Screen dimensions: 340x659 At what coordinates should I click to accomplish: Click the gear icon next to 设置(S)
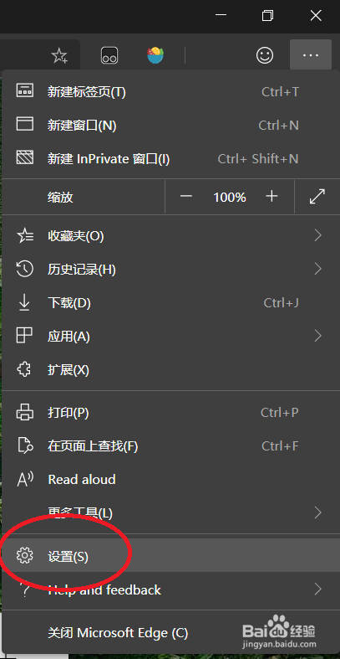point(24,556)
